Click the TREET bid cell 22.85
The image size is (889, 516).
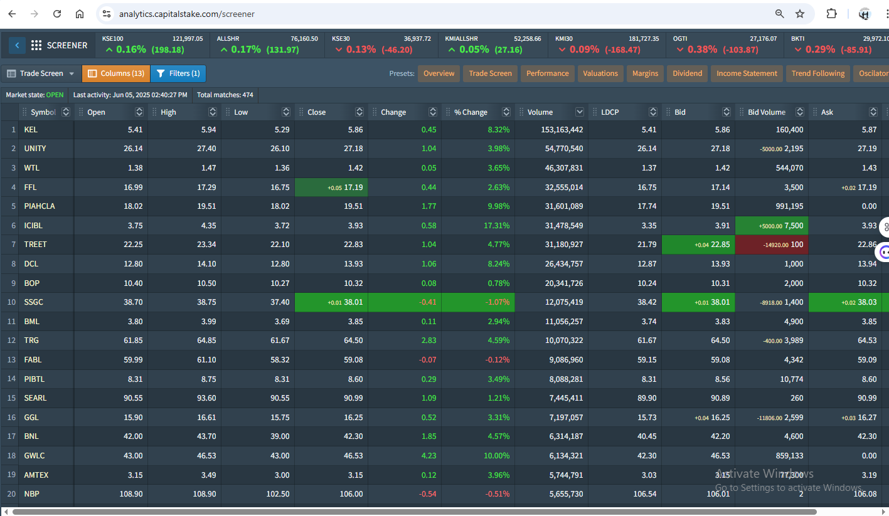coord(698,245)
